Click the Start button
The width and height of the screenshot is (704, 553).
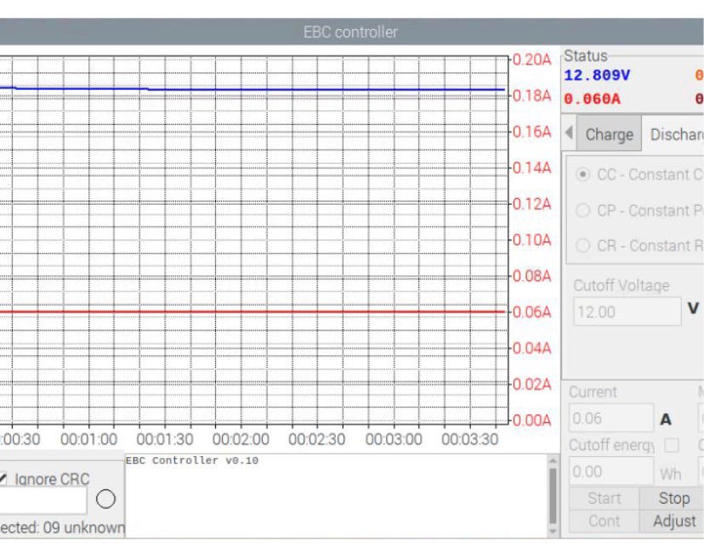(604, 498)
